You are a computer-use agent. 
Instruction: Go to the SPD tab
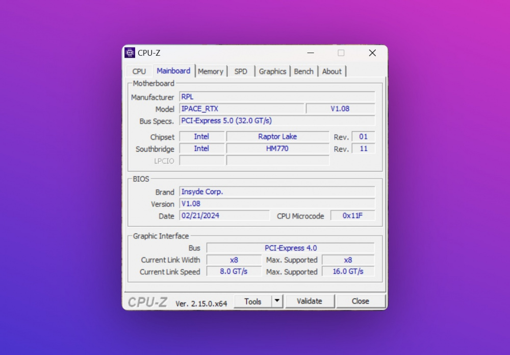241,72
